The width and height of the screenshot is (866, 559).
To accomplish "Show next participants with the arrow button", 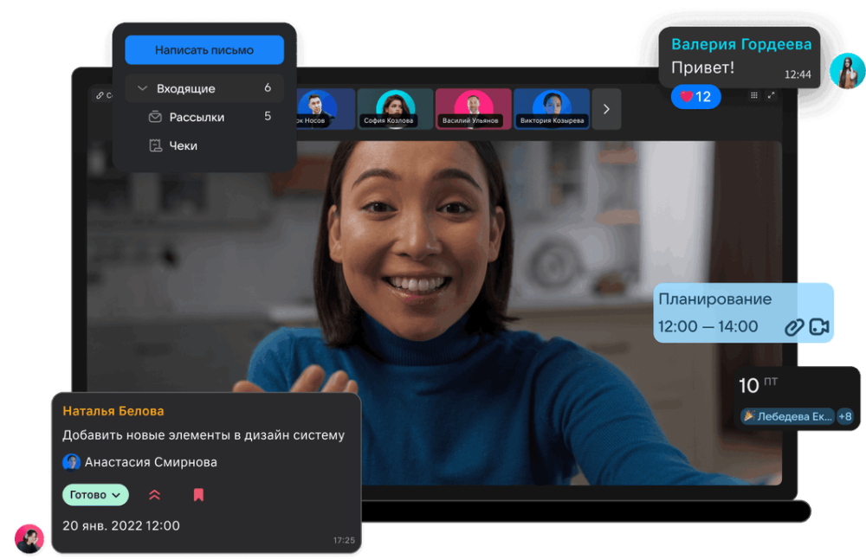I will tap(606, 109).
